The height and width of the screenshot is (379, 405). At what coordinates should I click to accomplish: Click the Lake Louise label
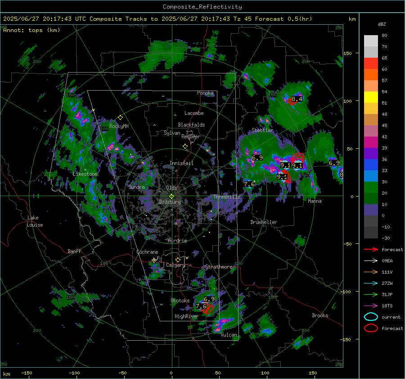tap(35, 221)
